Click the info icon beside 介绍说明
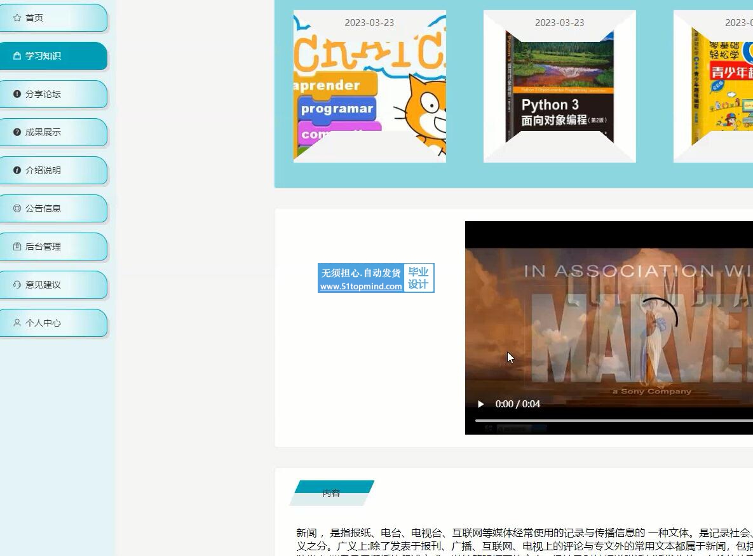The width and height of the screenshot is (753, 556). tap(17, 170)
